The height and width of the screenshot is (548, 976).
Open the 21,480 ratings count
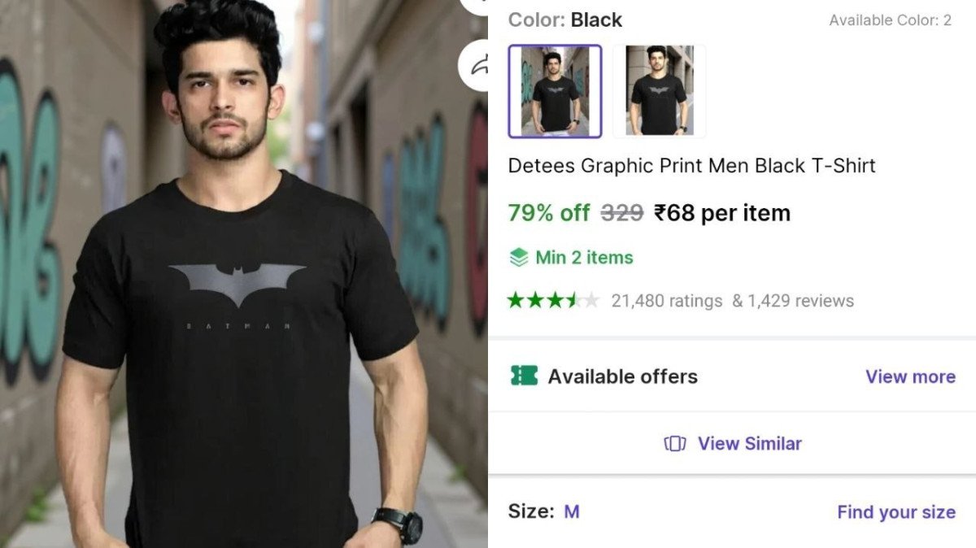click(666, 301)
